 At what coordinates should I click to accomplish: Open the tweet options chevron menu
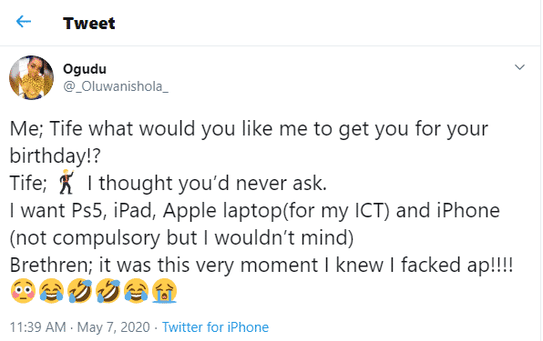pyautogui.click(x=519, y=67)
